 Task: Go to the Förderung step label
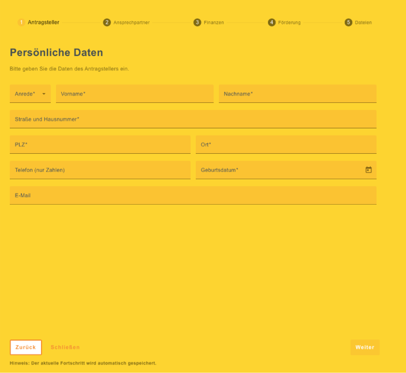[289, 23]
